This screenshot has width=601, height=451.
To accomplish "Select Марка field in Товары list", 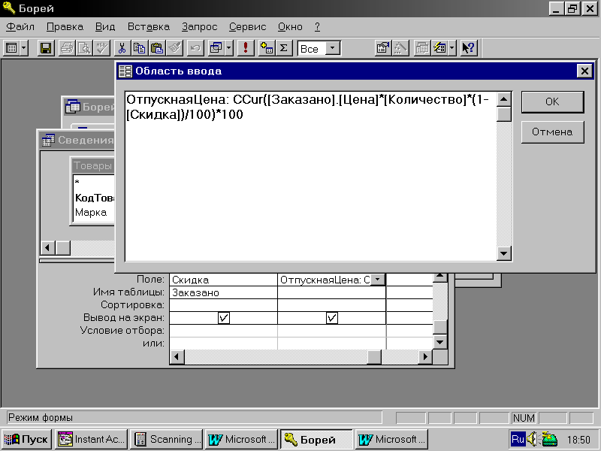I will coord(91,213).
